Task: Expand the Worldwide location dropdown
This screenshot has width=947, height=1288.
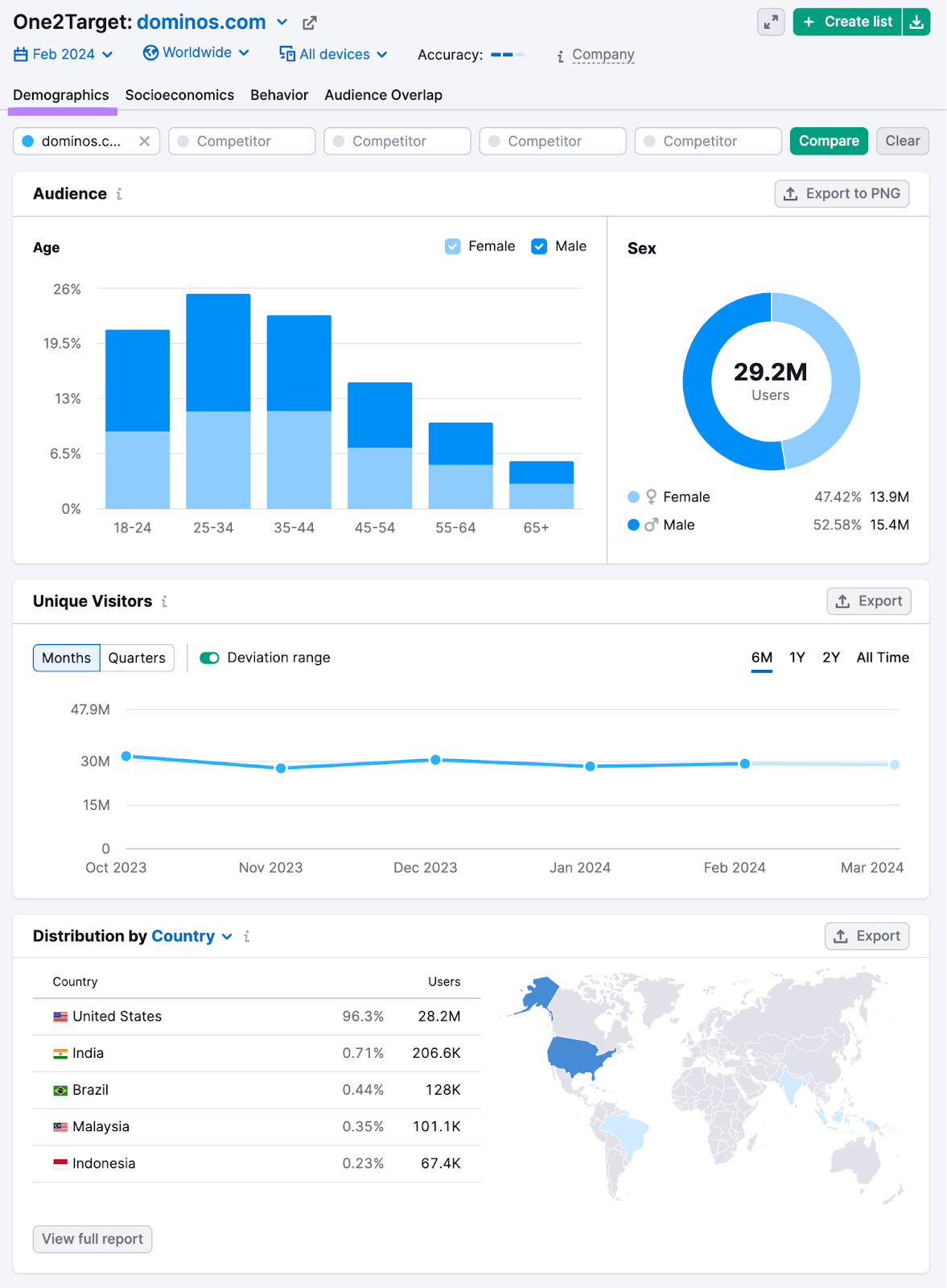Action: coord(196,53)
